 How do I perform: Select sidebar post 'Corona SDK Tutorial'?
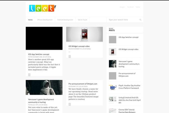pos(127,111)
